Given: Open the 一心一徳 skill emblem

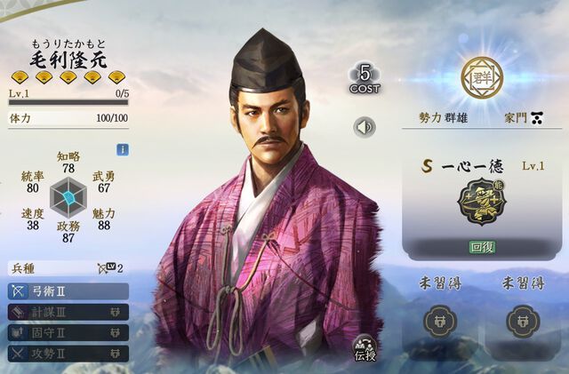Looking at the screenshot, I should pos(482,201).
